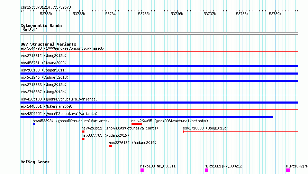Viewport: 308px width, 174px height.
Task: Select the nsv4253911 (gnomADStructuralVariants) label
Action: 120,128
